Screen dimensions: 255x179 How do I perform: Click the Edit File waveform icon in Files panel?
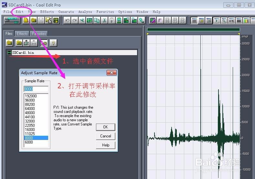click(x=34, y=43)
